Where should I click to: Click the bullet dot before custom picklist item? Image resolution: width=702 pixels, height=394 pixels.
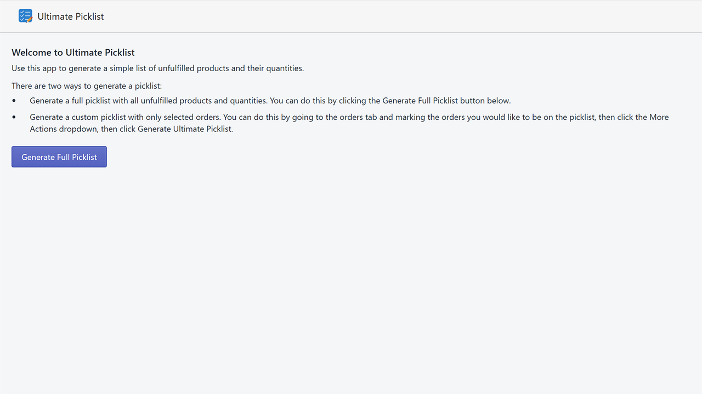tap(14, 117)
